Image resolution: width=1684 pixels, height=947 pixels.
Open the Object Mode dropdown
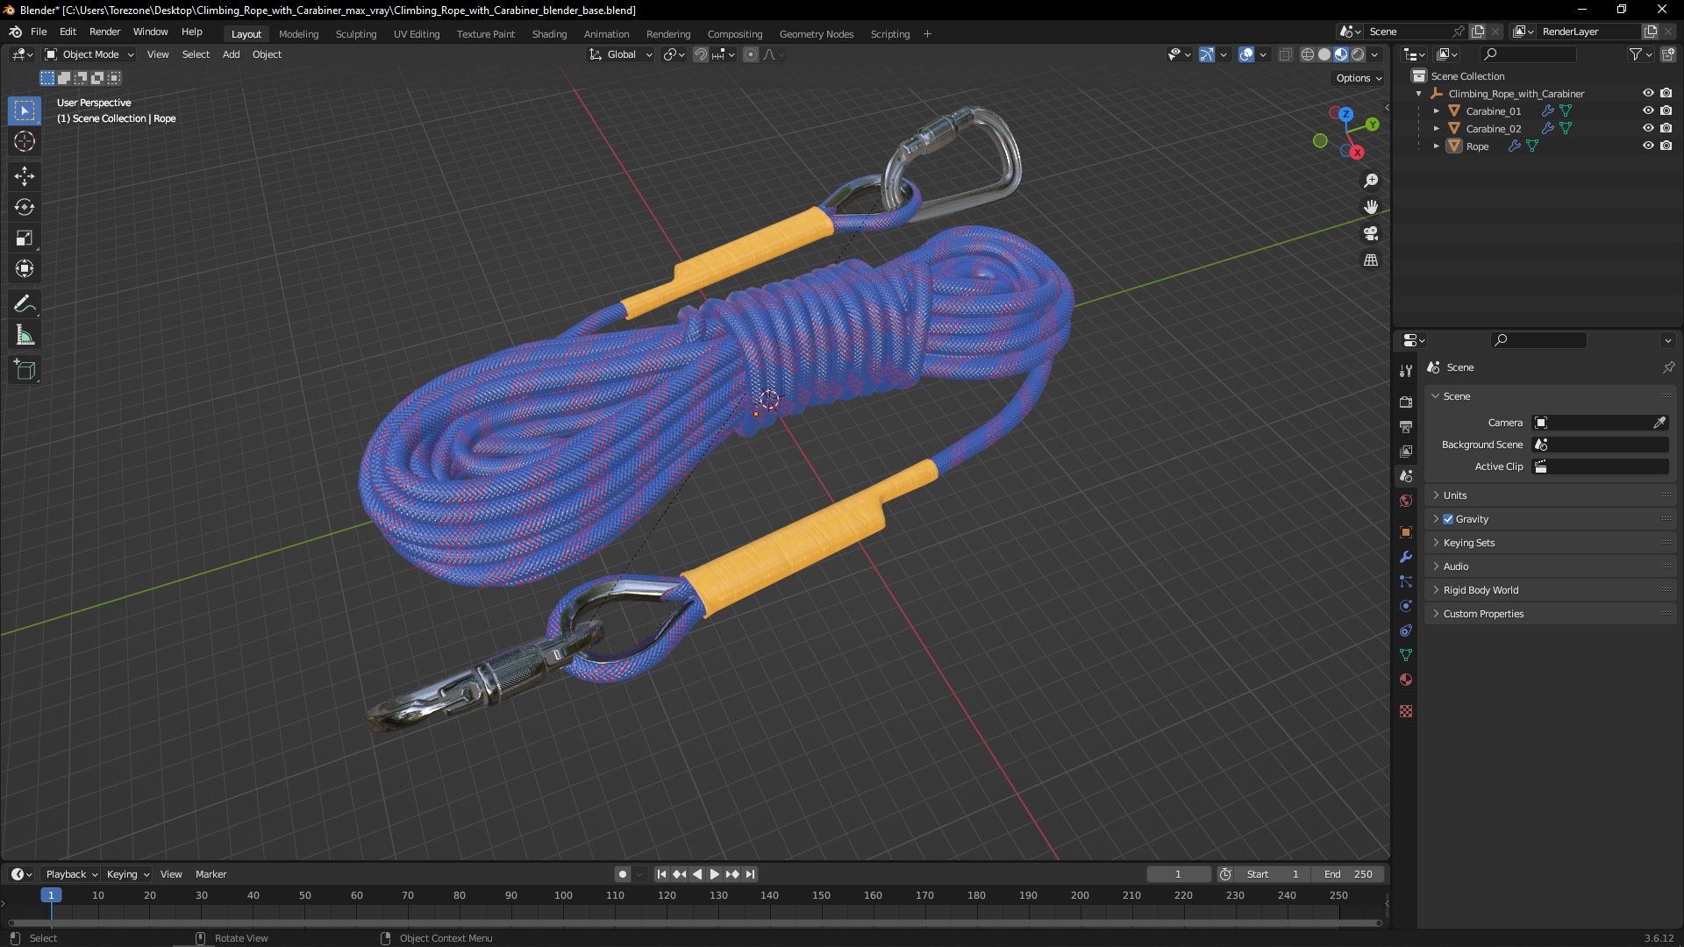click(x=89, y=54)
